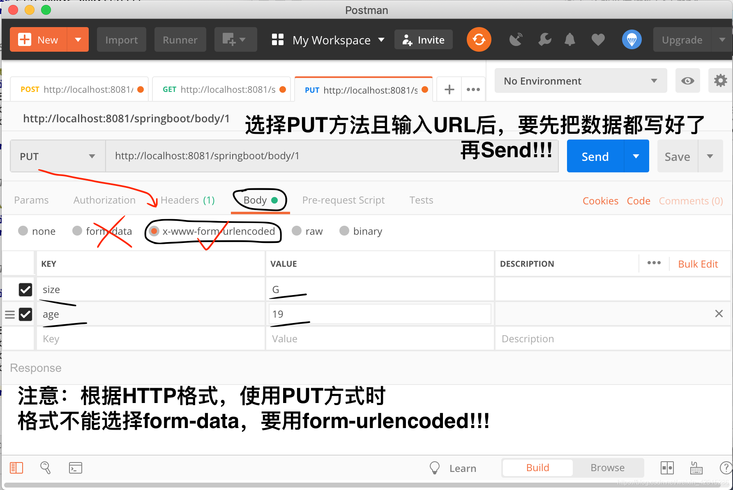733x490 pixels.
Task: Open the Code link
Action: [638, 201]
